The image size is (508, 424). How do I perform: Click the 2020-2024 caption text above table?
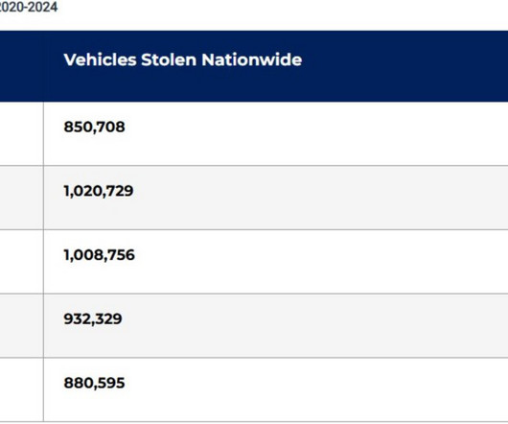coord(29,7)
